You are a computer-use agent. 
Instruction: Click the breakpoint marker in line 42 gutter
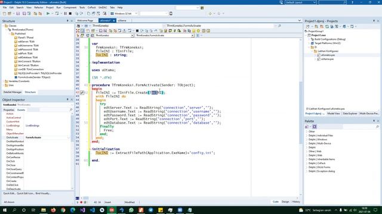82,93
